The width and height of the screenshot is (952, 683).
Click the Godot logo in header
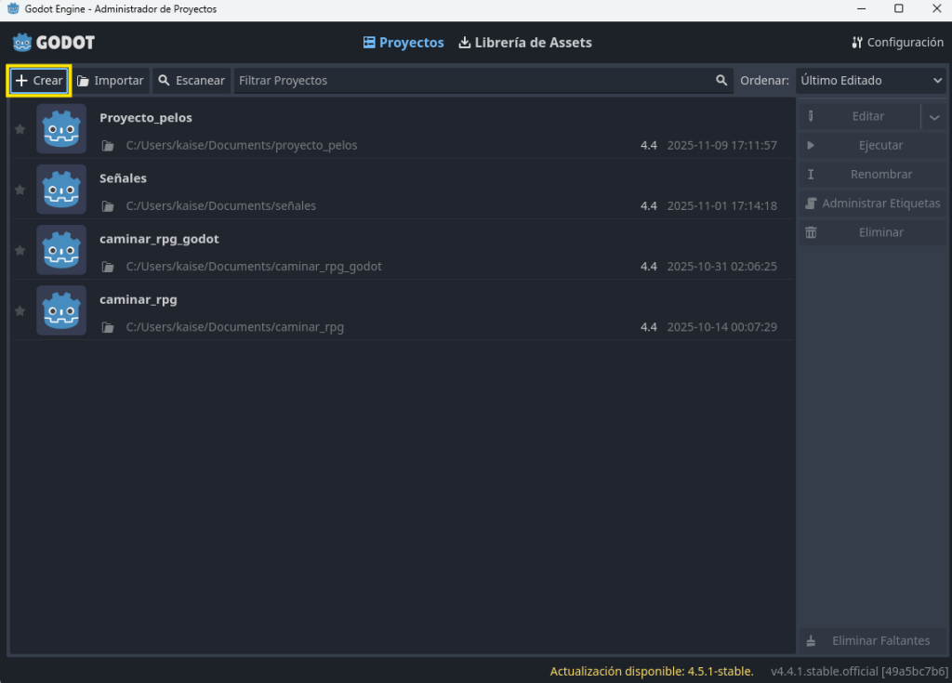pyautogui.click(x=54, y=43)
